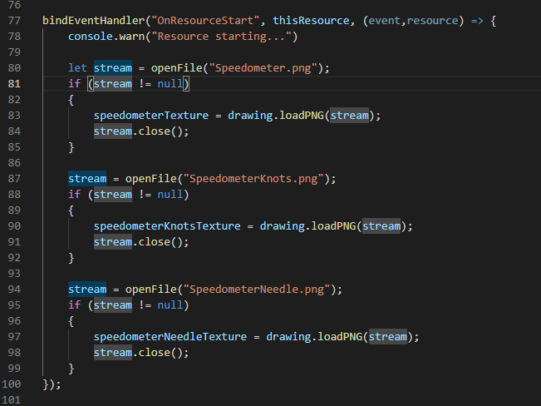Click drawing.loadPNG on line 97
This screenshot has height=406, width=541.
[x=314, y=337]
